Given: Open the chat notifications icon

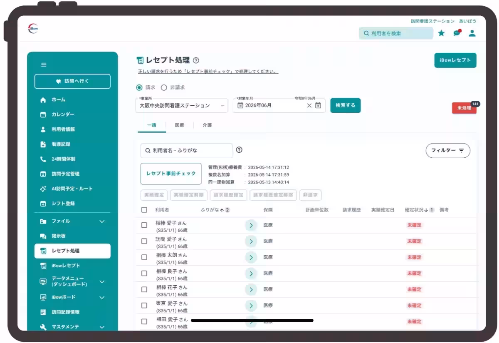Looking at the screenshot, I should [x=457, y=33].
